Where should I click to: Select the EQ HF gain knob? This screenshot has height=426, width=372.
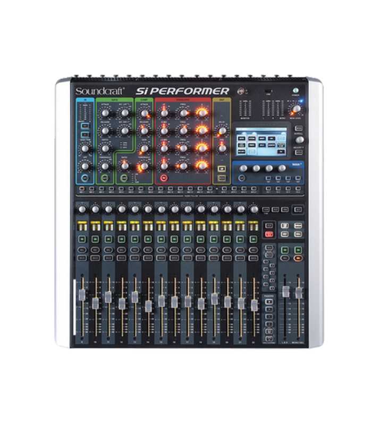coord(164,113)
